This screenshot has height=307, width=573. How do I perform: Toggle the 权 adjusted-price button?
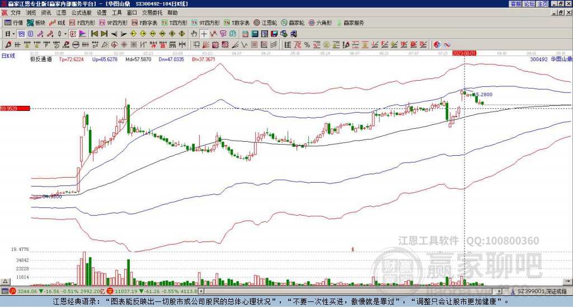point(73,34)
